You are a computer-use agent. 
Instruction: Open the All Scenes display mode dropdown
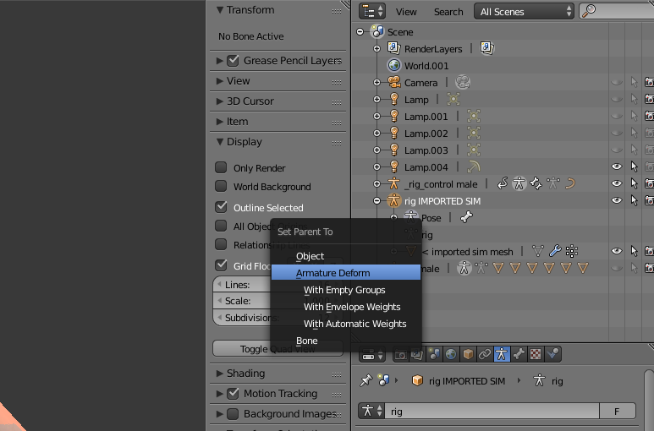pos(524,12)
